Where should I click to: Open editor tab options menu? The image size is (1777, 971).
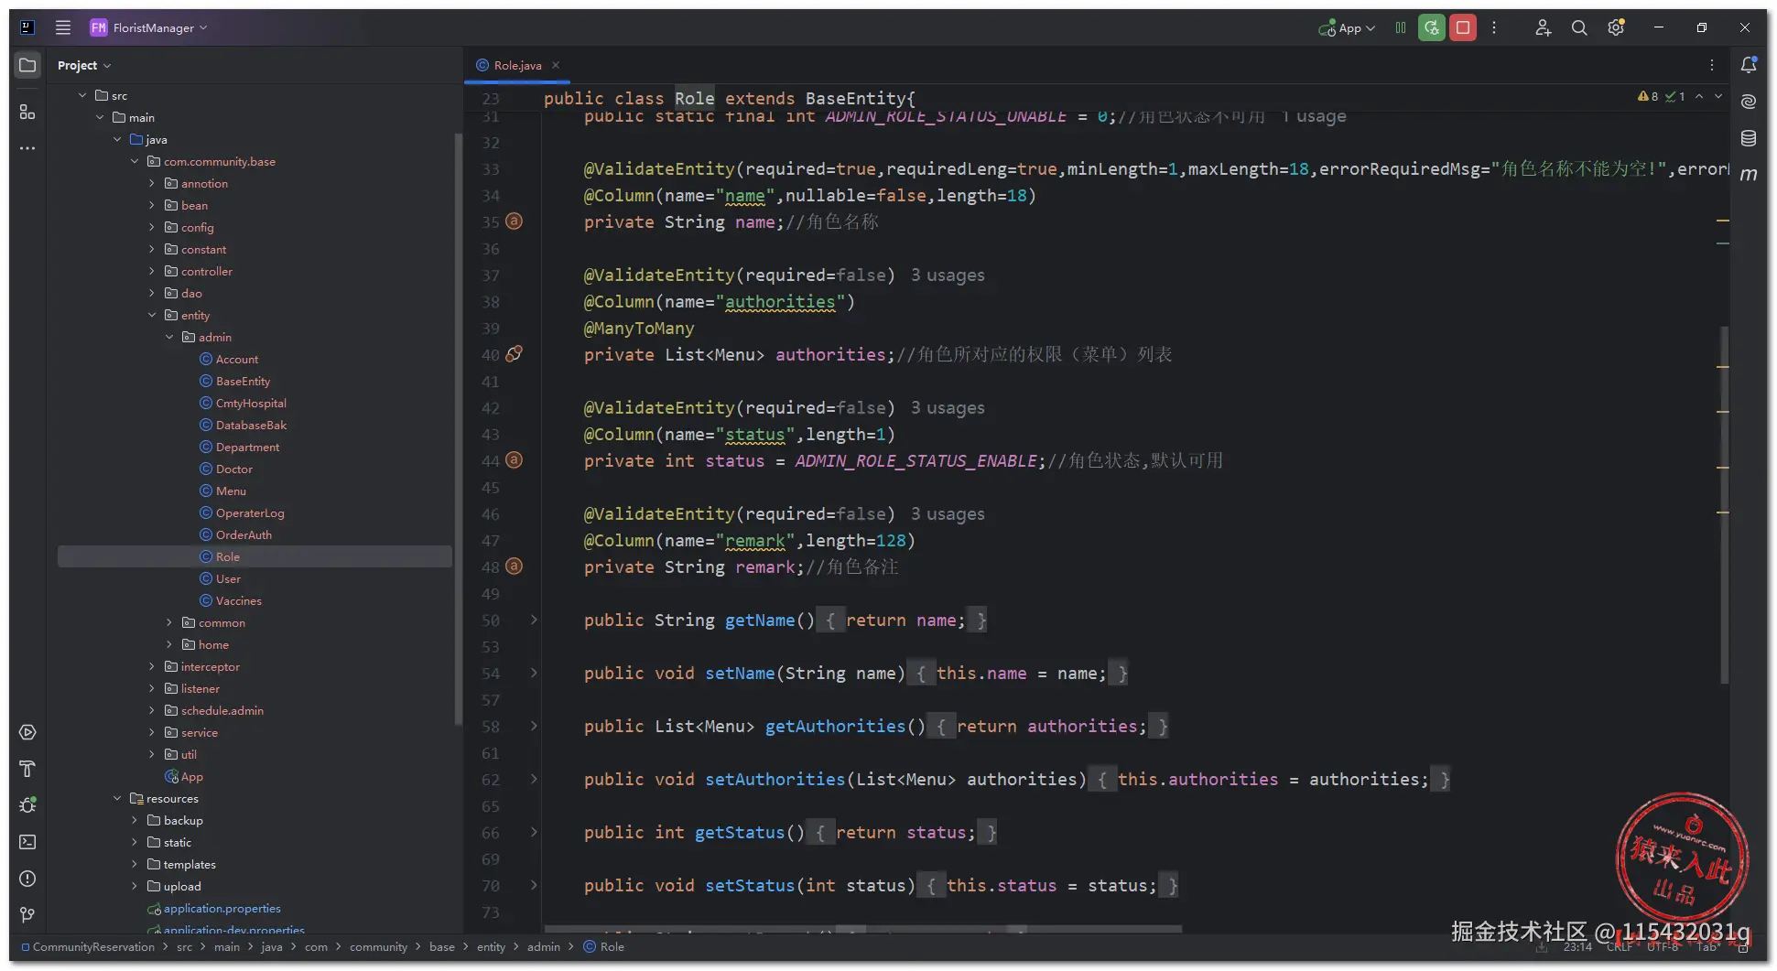(1712, 65)
